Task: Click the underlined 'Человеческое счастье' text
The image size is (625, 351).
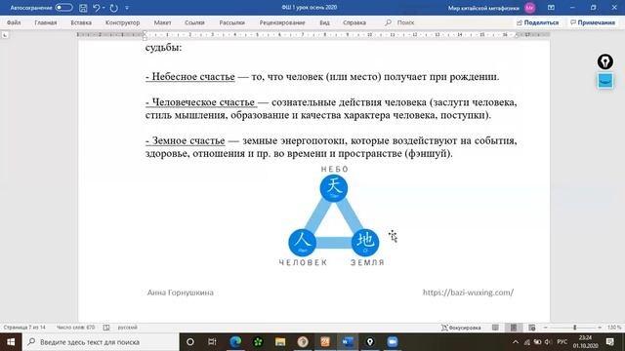Action: tap(201, 102)
